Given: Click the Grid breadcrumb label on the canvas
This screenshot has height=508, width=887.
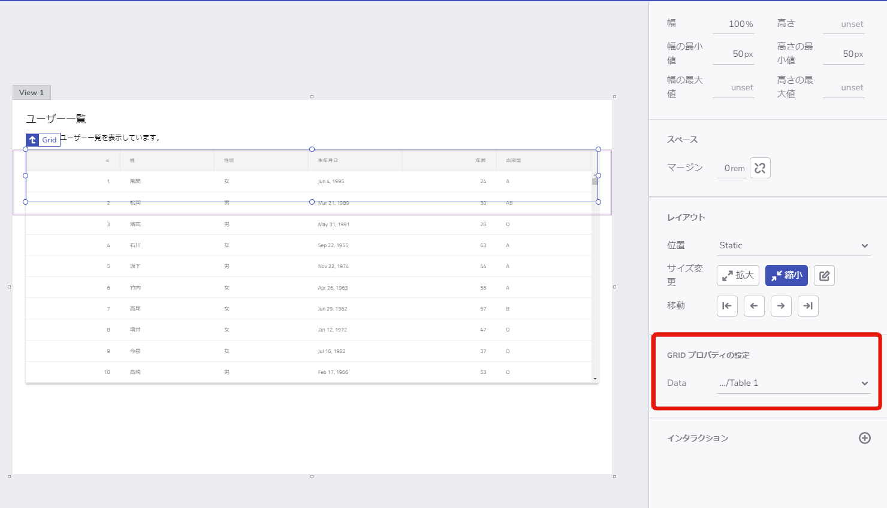Looking at the screenshot, I should (x=51, y=139).
